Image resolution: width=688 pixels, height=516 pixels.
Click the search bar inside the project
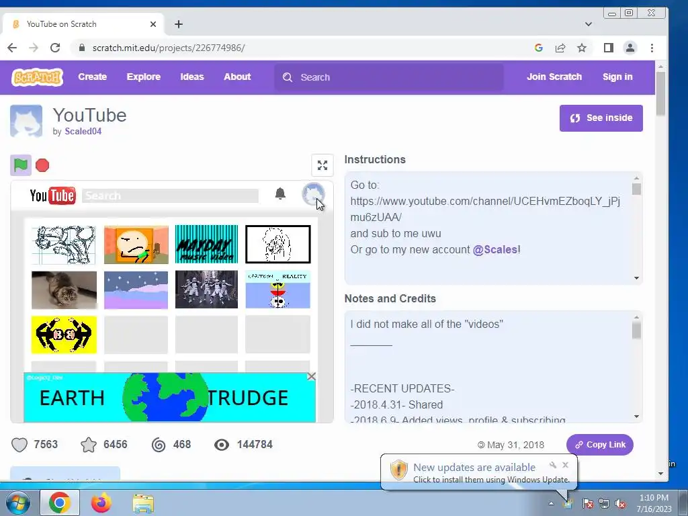pyautogui.click(x=170, y=196)
